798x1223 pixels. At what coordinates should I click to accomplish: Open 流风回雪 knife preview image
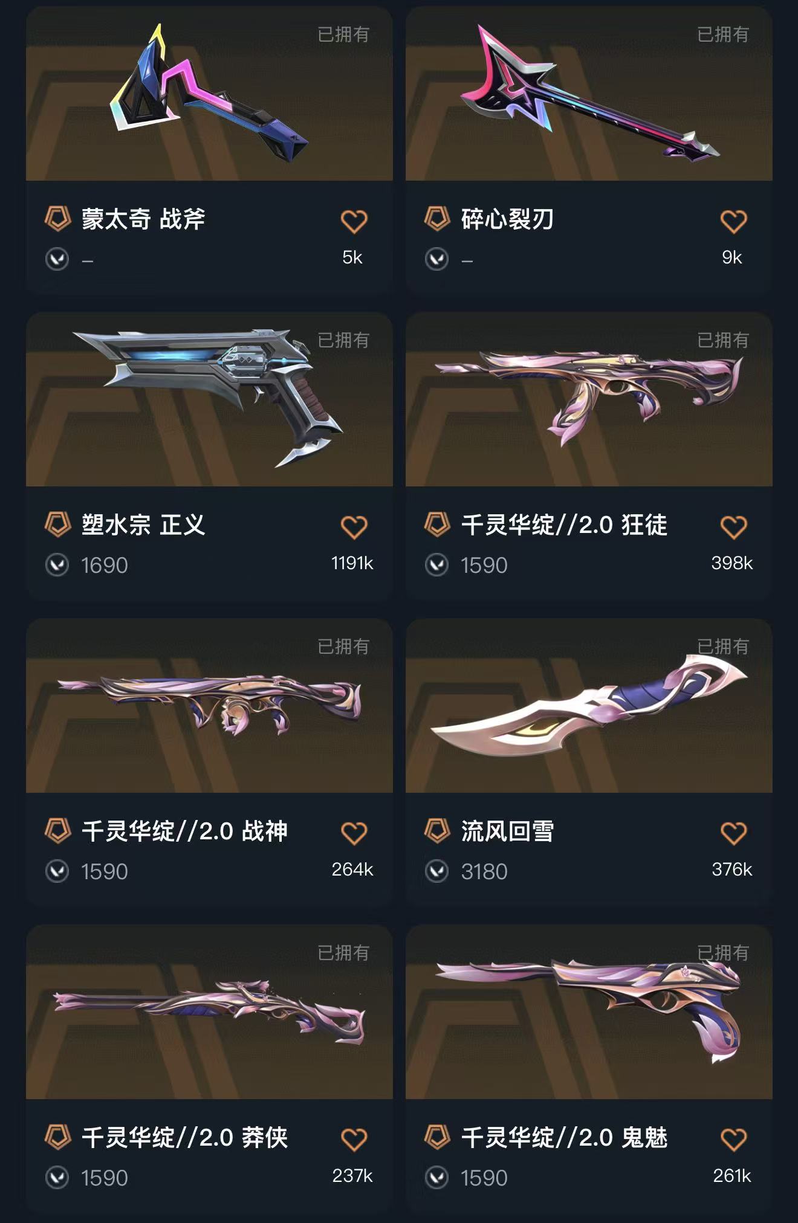coord(589,706)
